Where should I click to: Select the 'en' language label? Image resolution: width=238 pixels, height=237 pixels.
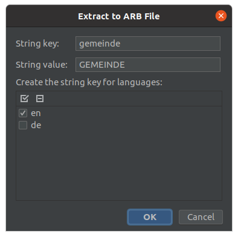pos(36,113)
